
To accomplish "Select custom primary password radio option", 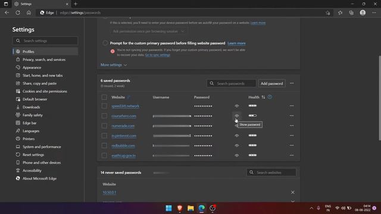I will [105, 43].
